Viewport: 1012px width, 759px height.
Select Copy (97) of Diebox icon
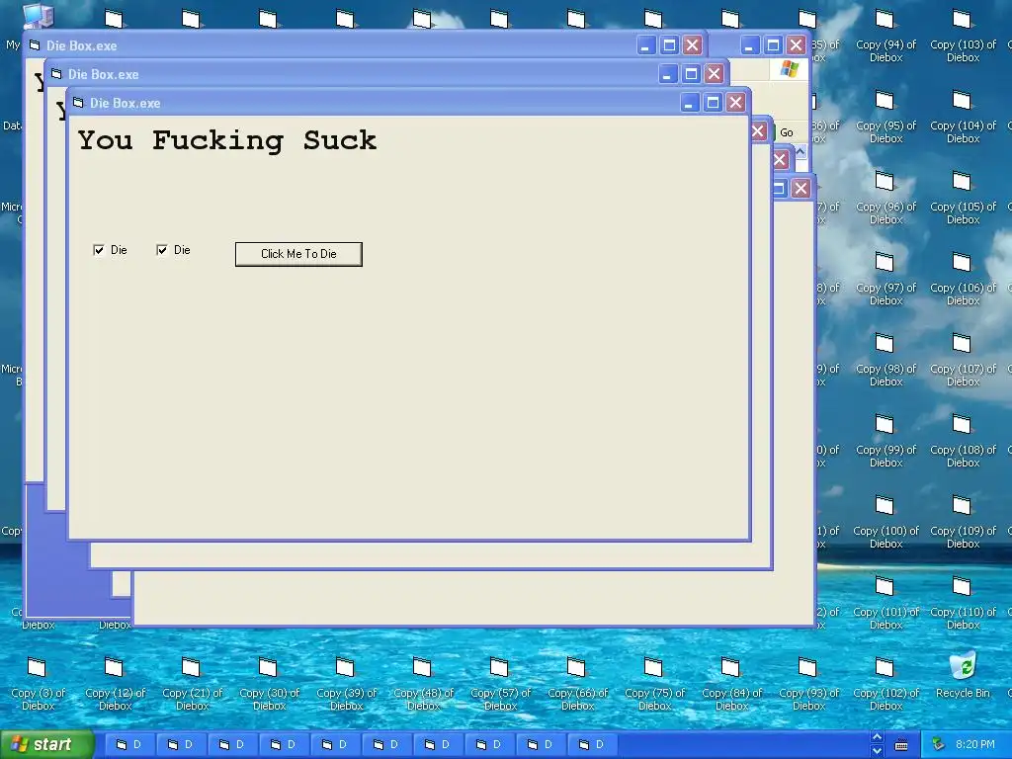pos(885,280)
